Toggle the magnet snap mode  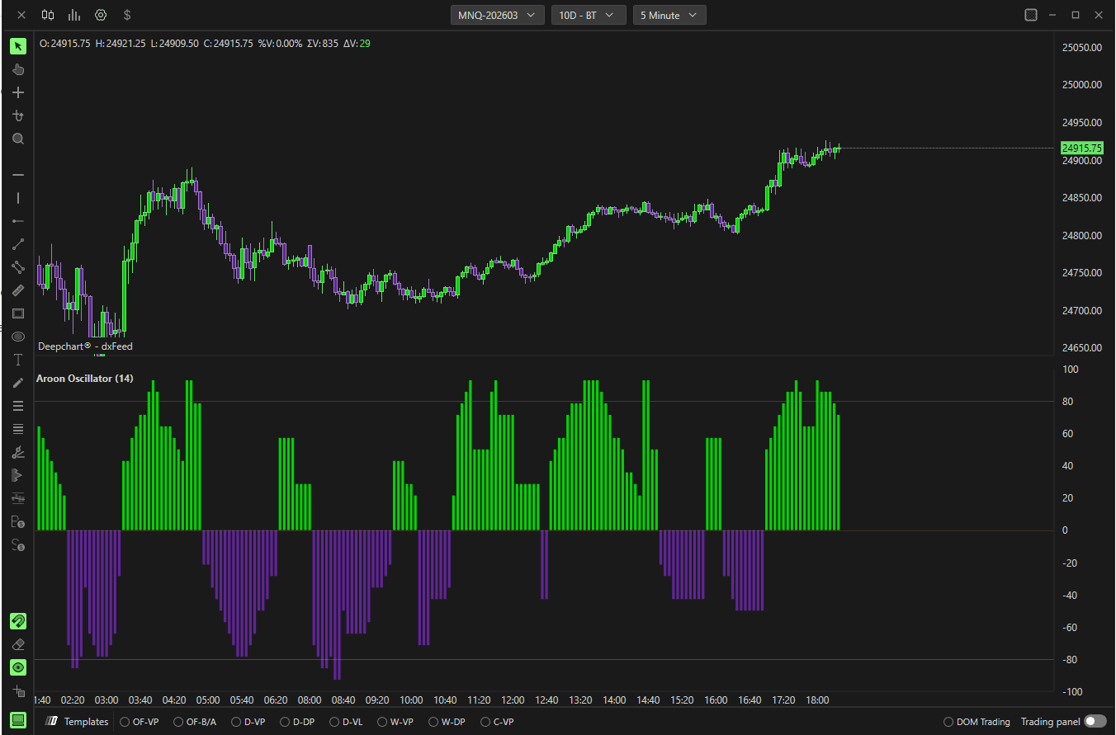[x=18, y=621]
